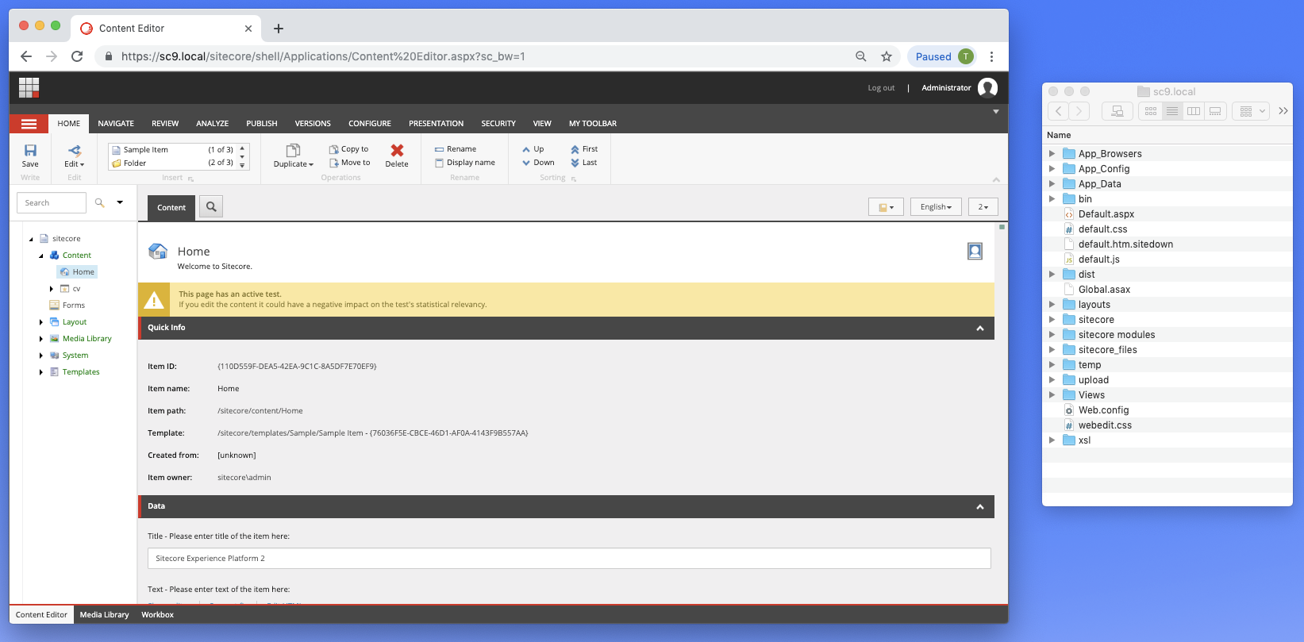Open search options dropdown arrow in tree
Screen dimensions: 1304x642
pyautogui.click(x=120, y=202)
